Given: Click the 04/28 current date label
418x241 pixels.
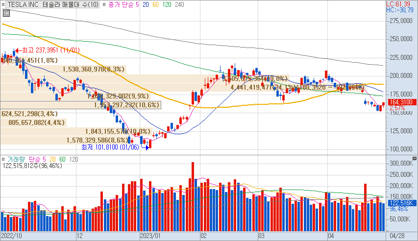Looking at the screenshot, I should [x=397, y=236].
